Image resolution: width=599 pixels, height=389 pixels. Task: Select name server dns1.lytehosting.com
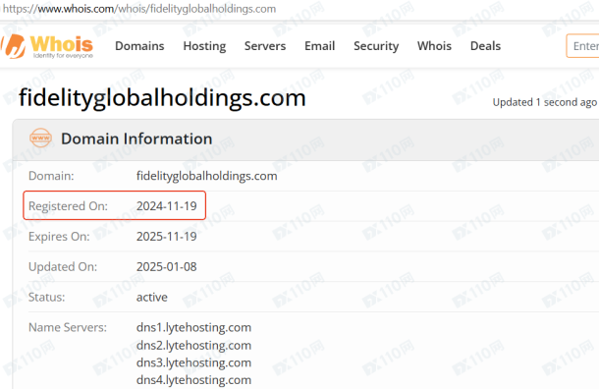pos(193,327)
